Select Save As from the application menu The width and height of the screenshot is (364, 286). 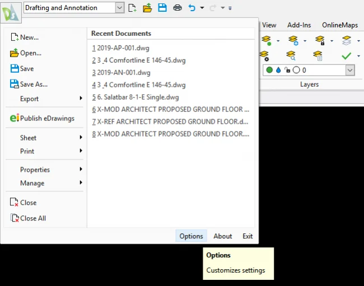coord(33,85)
